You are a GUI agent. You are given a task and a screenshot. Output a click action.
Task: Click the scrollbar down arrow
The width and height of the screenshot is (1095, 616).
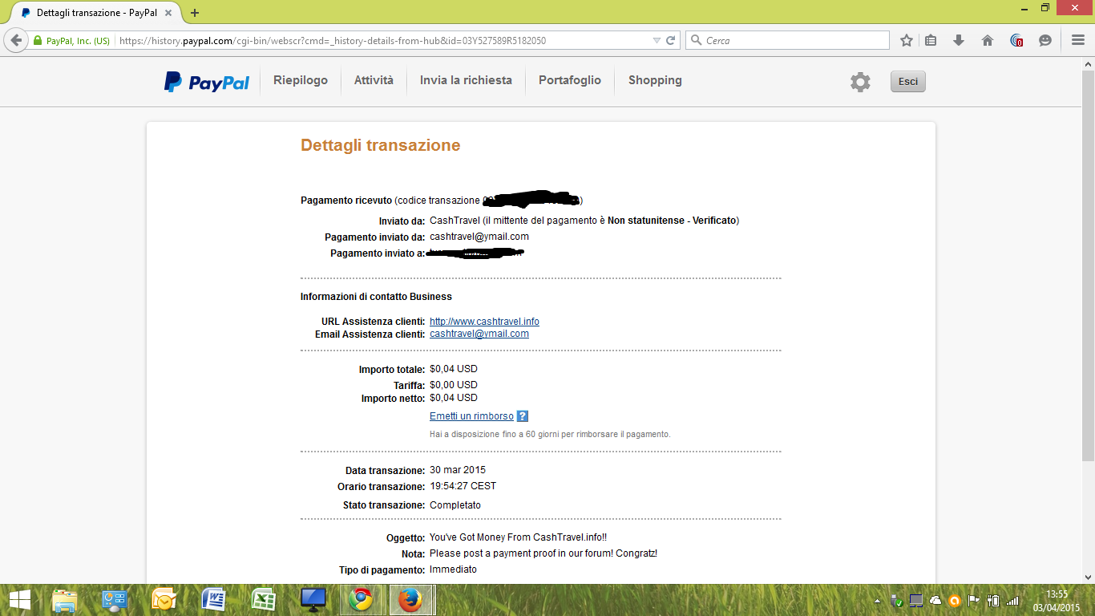click(1088, 577)
